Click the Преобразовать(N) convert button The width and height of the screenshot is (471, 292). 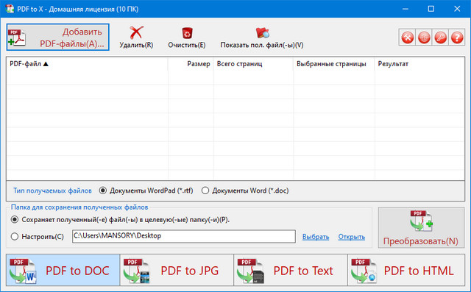[421, 228]
